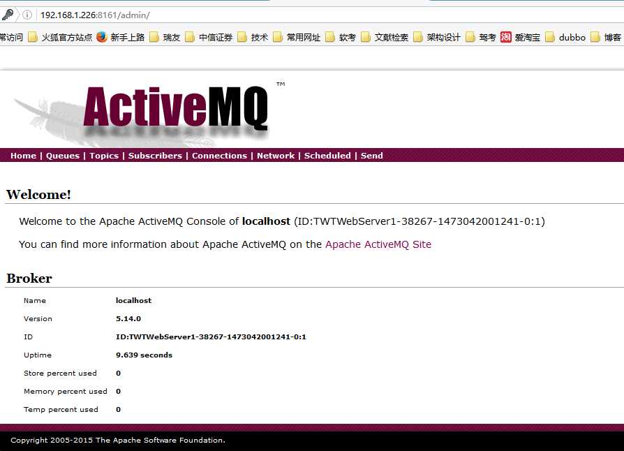This screenshot has height=451, width=624.
Task: Click the Uptime value 9.639 seconds
Action: (144, 355)
